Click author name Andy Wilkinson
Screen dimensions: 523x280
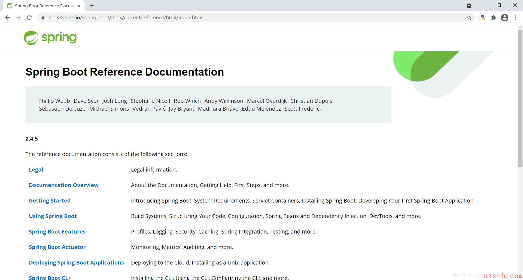tap(224, 101)
